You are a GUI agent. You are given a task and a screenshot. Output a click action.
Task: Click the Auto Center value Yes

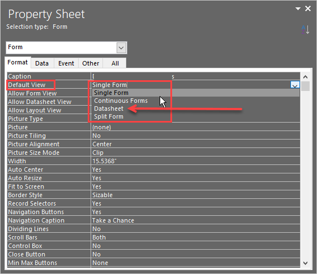[x=195, y=169]
